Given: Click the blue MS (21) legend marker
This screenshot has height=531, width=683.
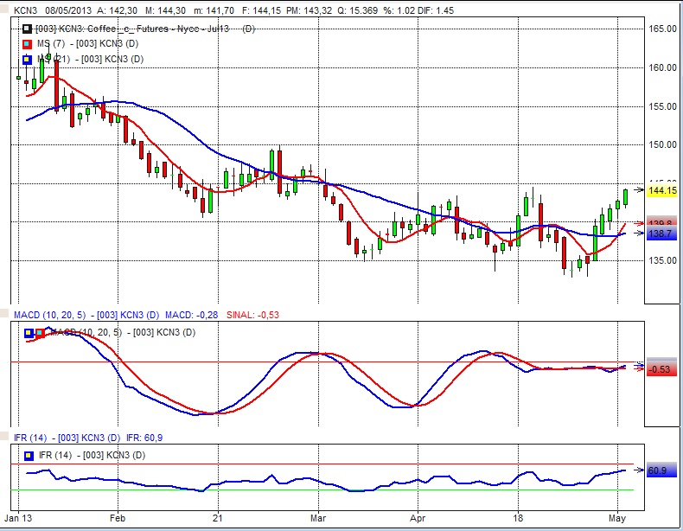Looking at the screenshot, I should 28,59.
